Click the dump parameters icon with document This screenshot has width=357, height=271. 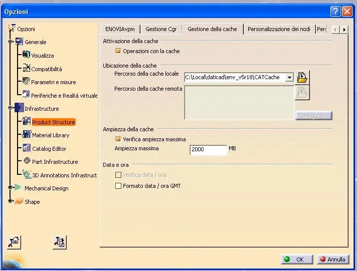[x=60, y=242]
